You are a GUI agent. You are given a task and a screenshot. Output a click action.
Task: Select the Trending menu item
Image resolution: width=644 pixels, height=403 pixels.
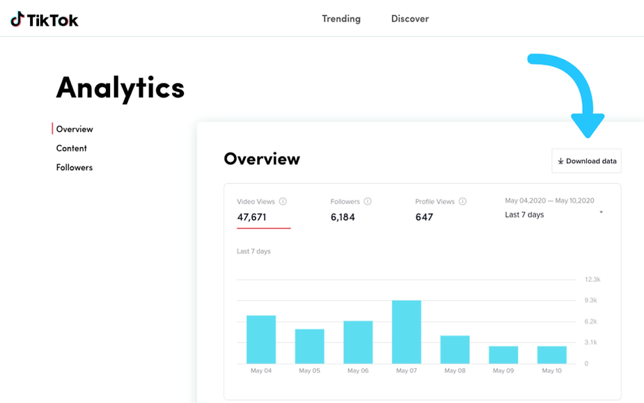[340, 19]
